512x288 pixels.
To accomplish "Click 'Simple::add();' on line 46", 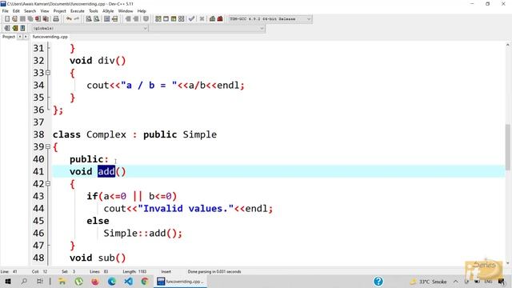I will [142, 233].
